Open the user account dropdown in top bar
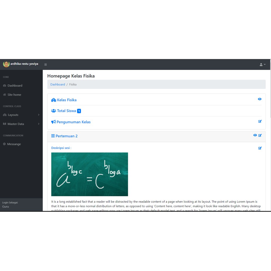 [x=263, y=65]
